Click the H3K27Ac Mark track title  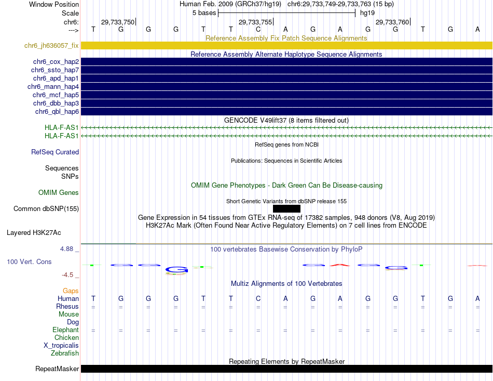[x=286, y=226]
